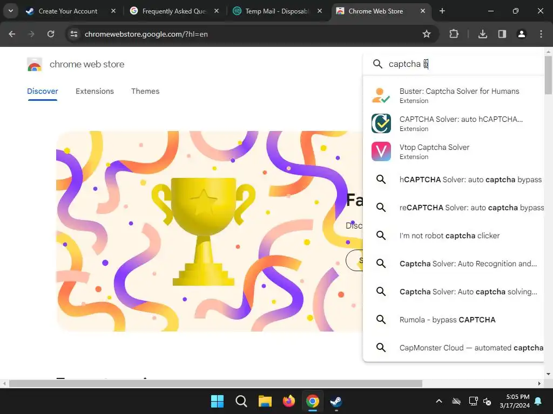
Task: Click the address bar URL
Action: tap(146, 34)
